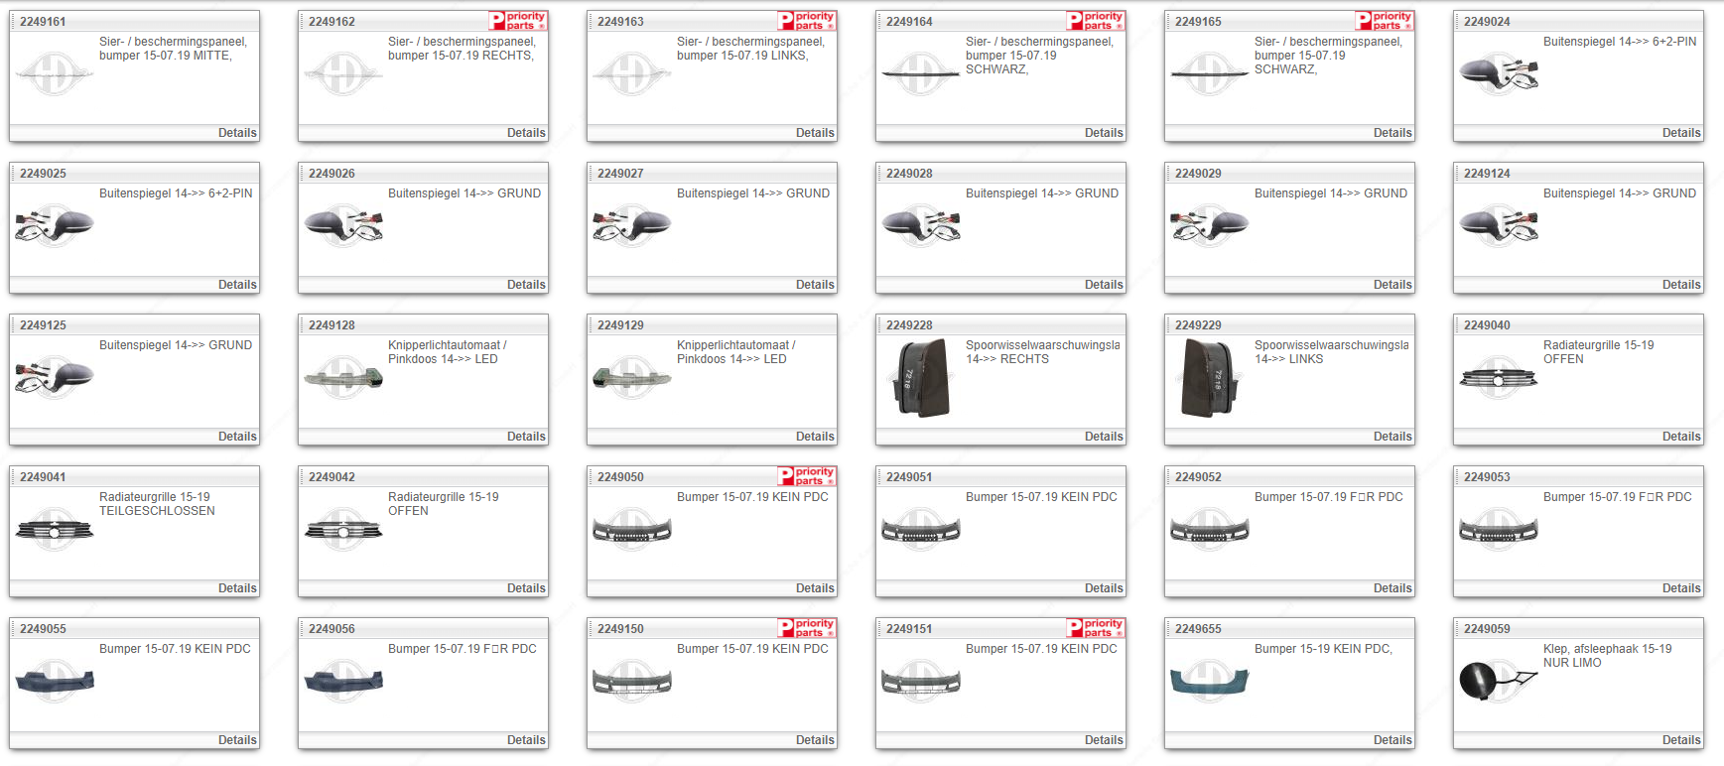This screenshot has width=1724, height=766.
Task: Click Bumper KEIN PDC text for 2249055
Action: tap(175, 649)
